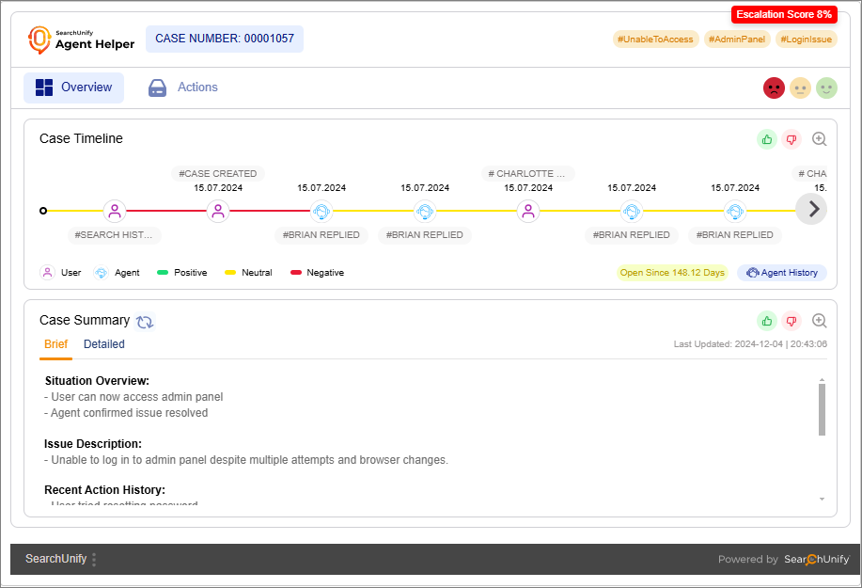Click the angry red sentiment face icon

(774, 88)
